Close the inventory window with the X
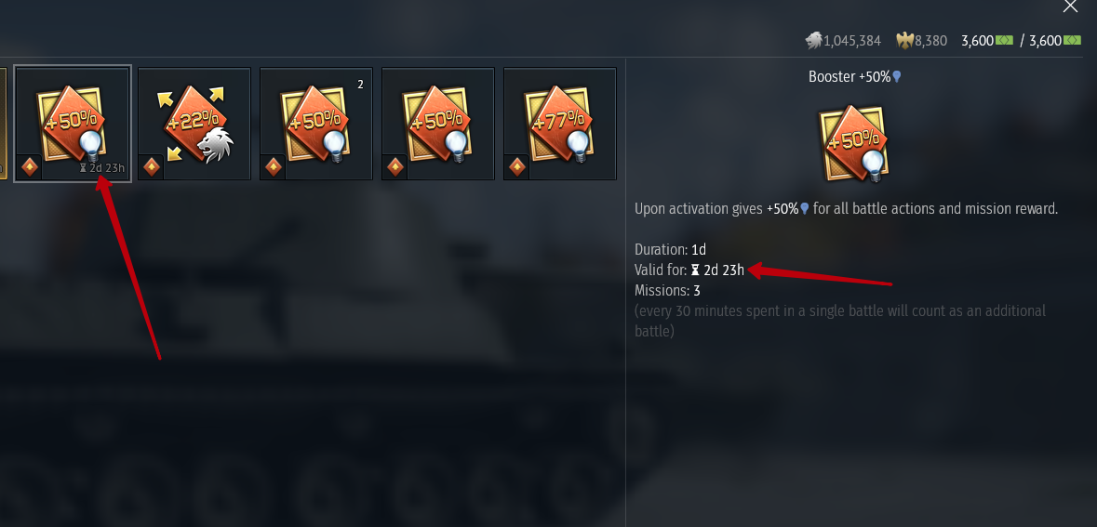This screenshot has width=1097, height=527. tap(1070, 7)
